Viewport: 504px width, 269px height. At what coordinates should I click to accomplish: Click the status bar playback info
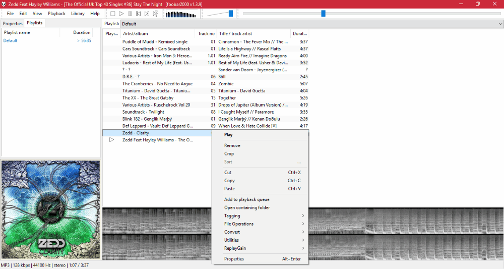click(x=45, y=265)
